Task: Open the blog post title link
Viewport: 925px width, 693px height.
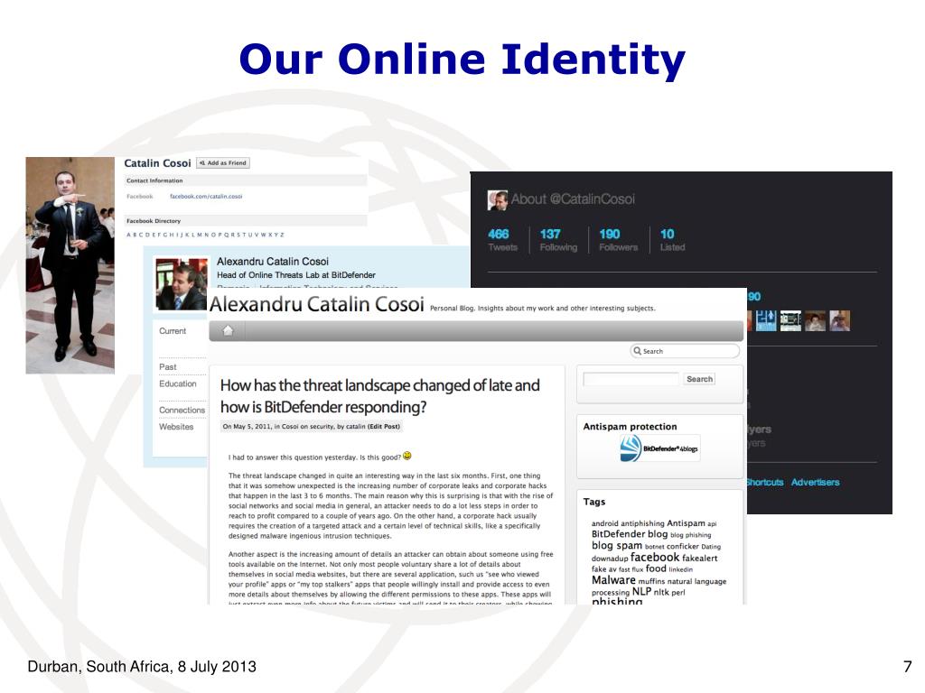Action: (x=380, y=396)
